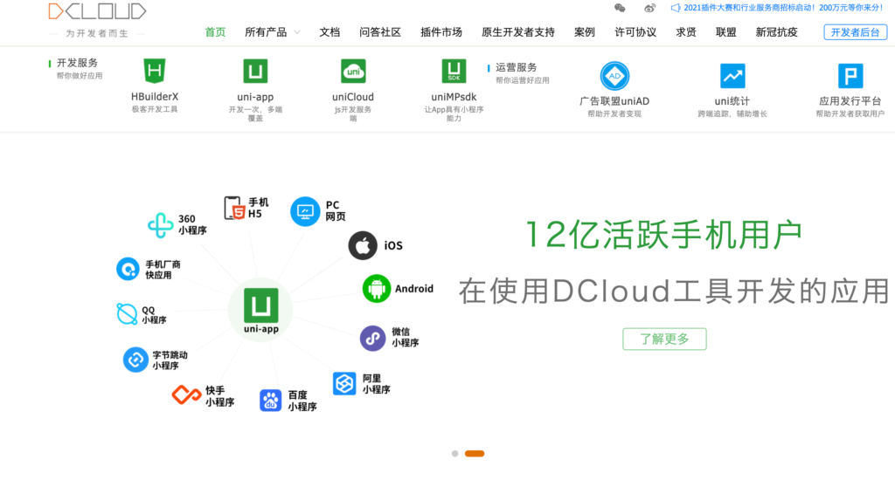This screenshot has height=487, width=895.
Task: Go to 插件市场 in navigation
Action: [441, 32]
